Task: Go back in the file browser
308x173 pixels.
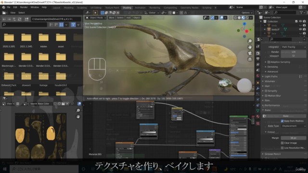Action: (4, 19)
